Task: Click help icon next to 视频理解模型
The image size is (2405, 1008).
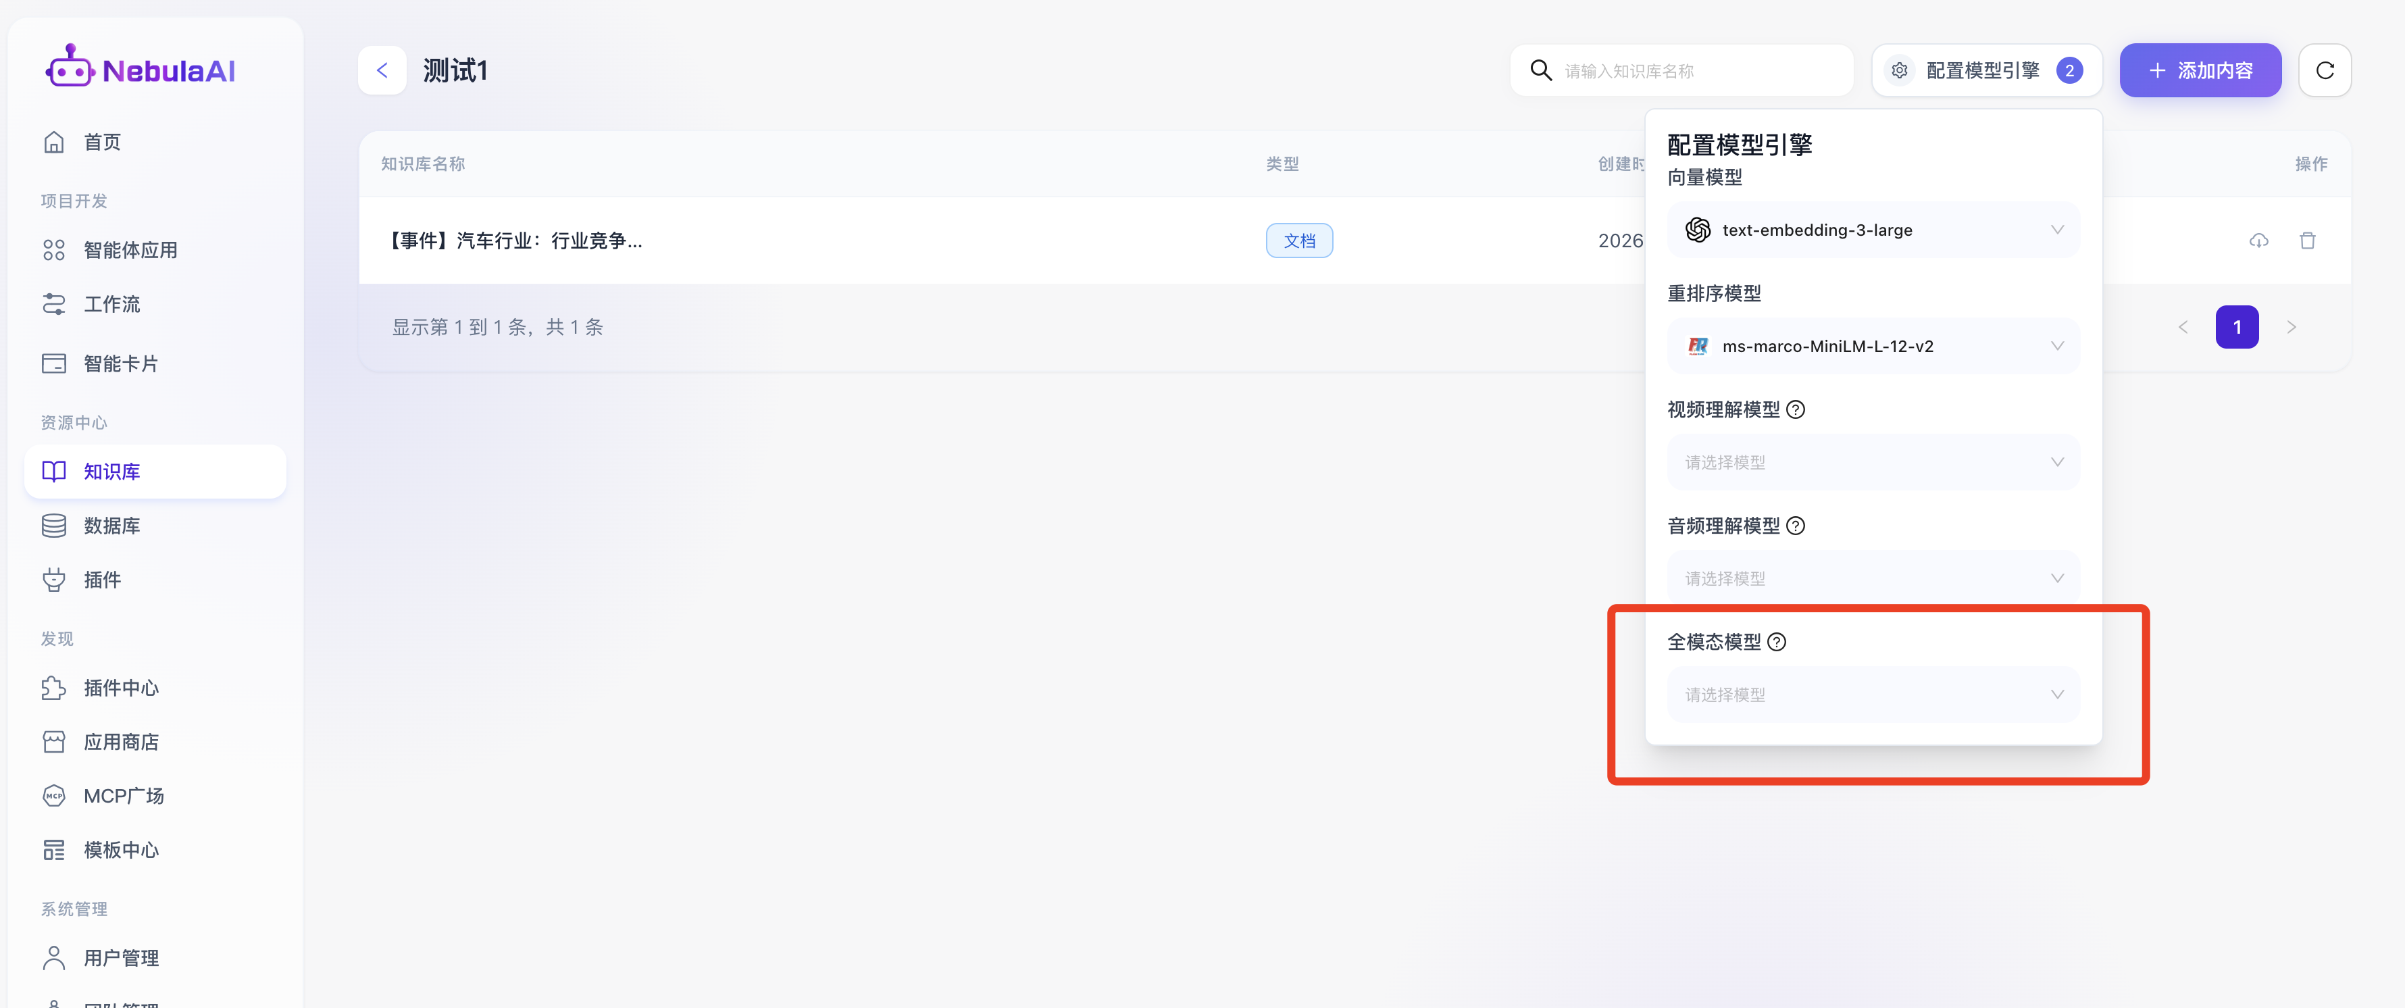Action: tap(1796, 409)
